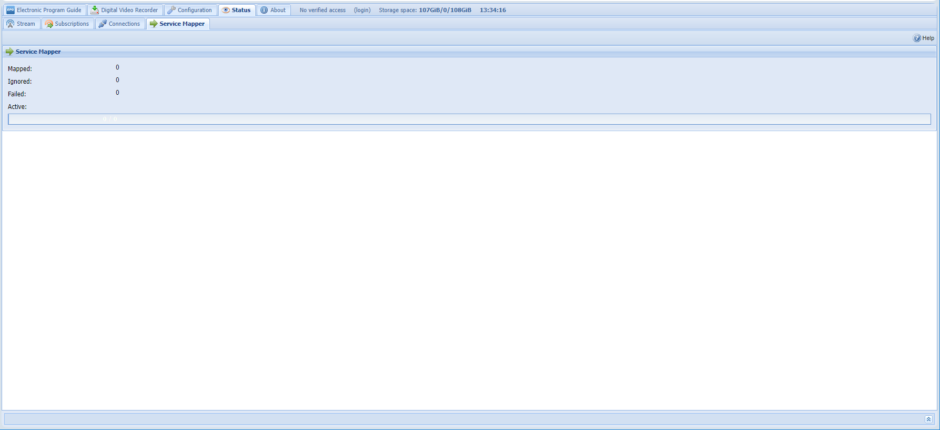Image resolution: width=940 pixels, height=430 pixels.
Task: Click the green arrow in Service Mapper panel header
Action: coord(9,52)
